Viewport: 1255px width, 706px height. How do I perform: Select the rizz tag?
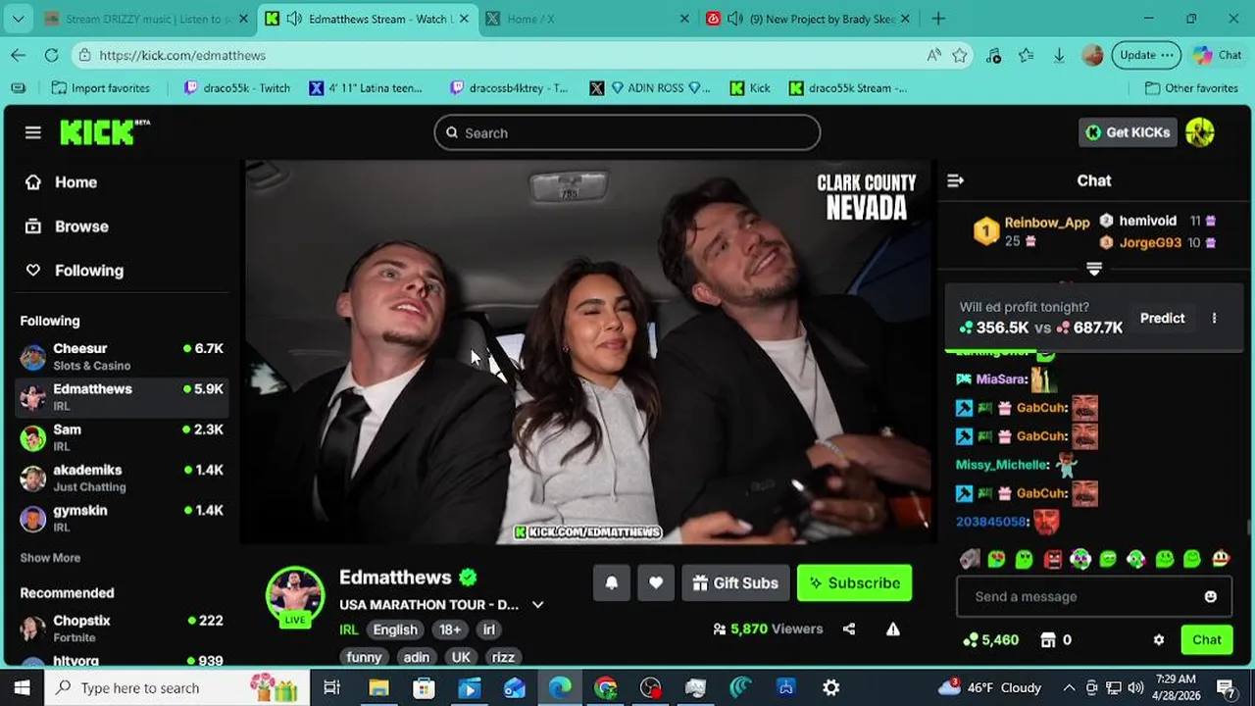[503, 657]
